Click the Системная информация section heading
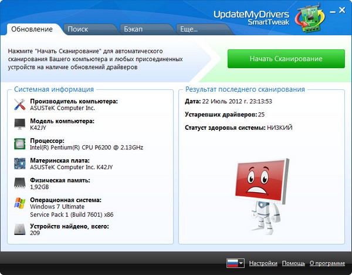The width and height of the screenshot is (352, 275). [x=54, y=89]
